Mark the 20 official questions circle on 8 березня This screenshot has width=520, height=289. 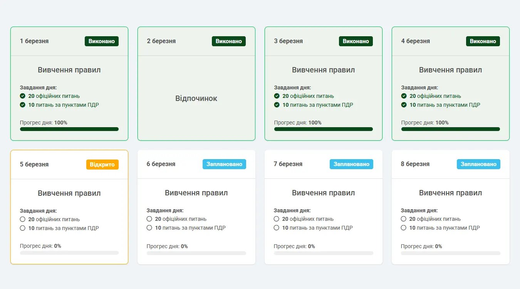(x=404, y=219)
